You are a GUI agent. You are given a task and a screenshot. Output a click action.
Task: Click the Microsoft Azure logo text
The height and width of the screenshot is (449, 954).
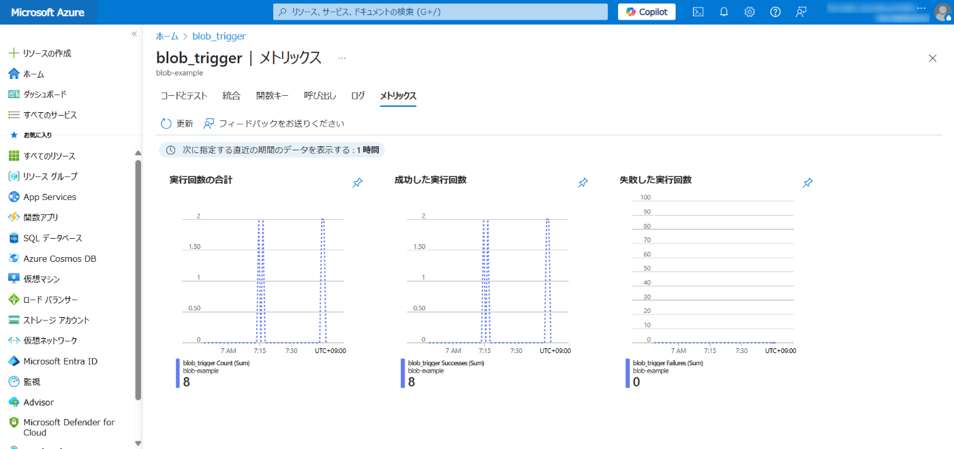point(48,12)
